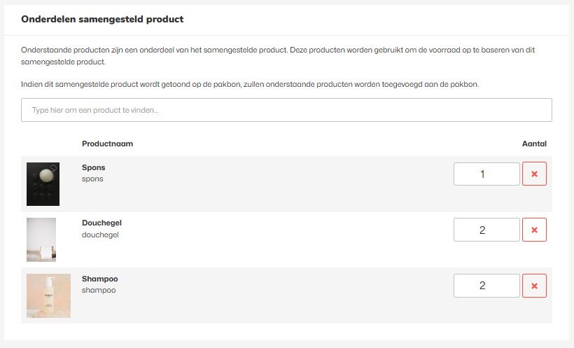Open the bold Spons product name
The width and height of the screenshot is (574, 348).
click(x=93, y=167)
